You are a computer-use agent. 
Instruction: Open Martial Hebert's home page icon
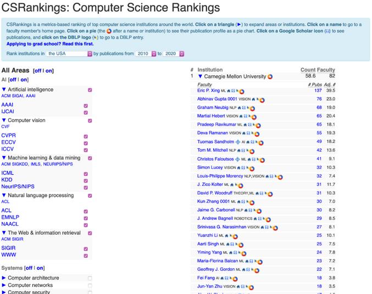pos(241,117)
